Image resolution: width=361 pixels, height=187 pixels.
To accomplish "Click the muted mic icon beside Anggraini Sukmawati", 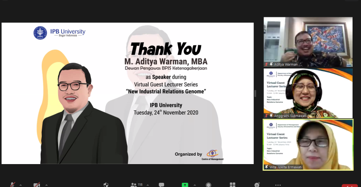I will (x=267, y=115).
